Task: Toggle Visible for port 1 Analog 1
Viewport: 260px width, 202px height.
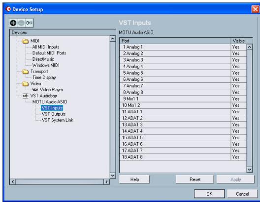Action: (x=235, y=47)
